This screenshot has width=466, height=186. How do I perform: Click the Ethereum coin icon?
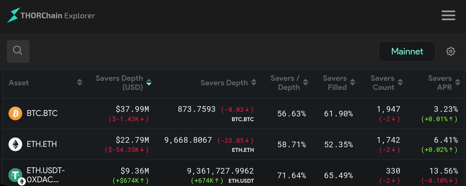point(15,144)
